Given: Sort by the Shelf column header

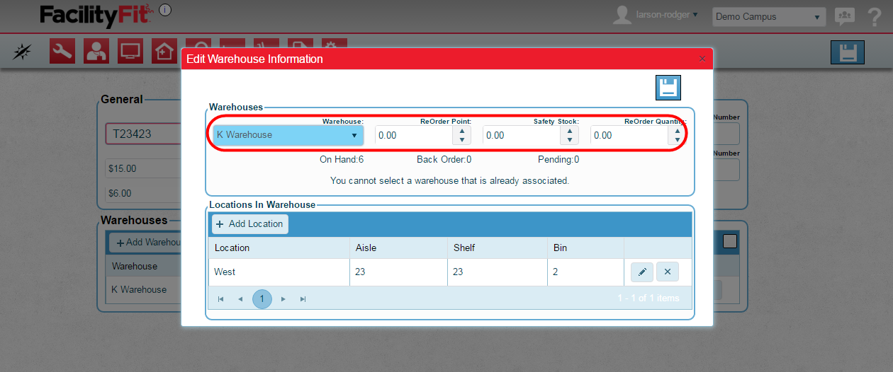Looking at the screenshot, I should coord(464,248).
